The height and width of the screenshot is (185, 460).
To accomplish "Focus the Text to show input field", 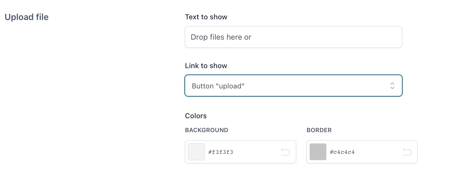I will (x=294, y=37).
